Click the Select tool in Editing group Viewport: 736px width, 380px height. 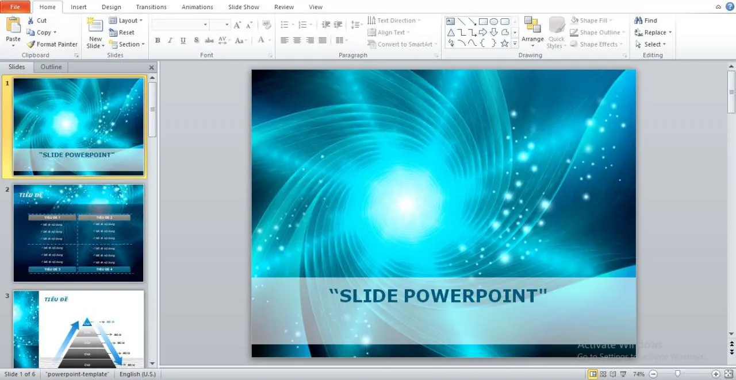[x=650, y=44]
